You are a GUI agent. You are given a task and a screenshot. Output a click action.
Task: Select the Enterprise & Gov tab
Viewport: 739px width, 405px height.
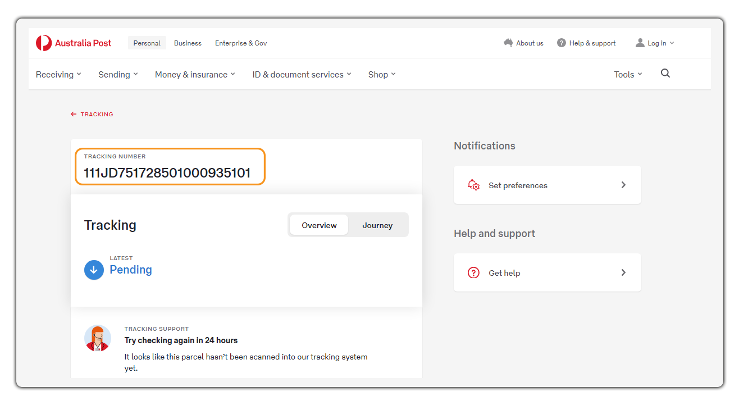click(241, 43)
